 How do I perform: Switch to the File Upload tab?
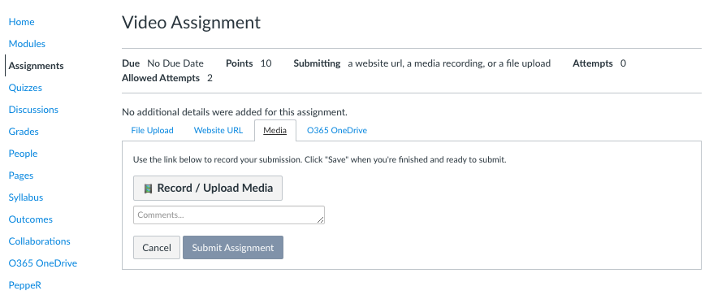[153, 130]
